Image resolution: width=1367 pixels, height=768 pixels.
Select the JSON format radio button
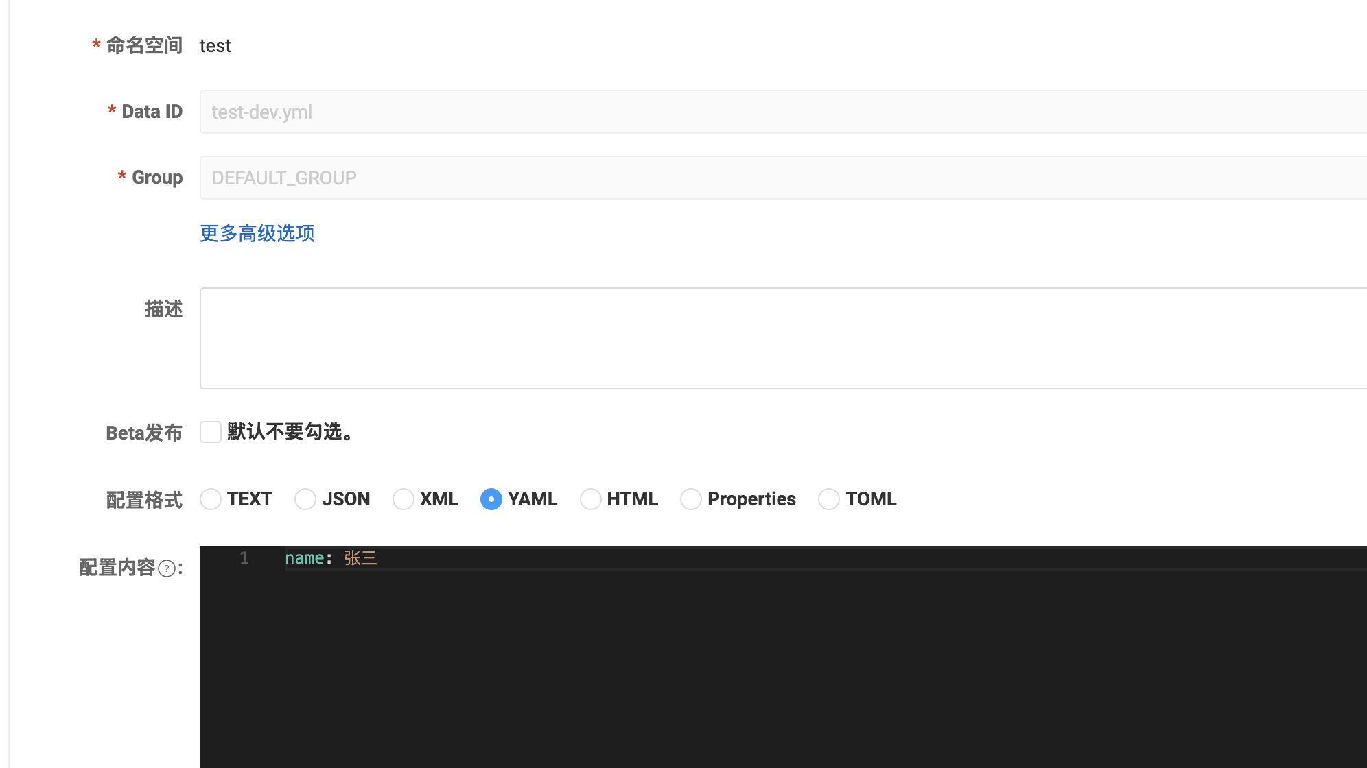(x=305, y=499)
